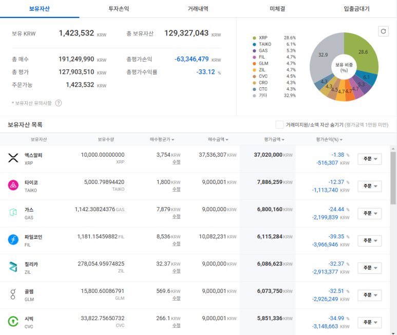Click the 엑스알피 asset name
This screenshot has width=397, height=335.
click(x=33, y=155)
